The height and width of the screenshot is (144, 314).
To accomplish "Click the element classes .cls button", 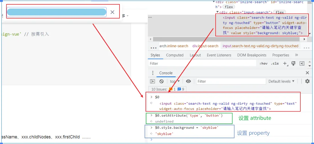I will click(275, 63).
